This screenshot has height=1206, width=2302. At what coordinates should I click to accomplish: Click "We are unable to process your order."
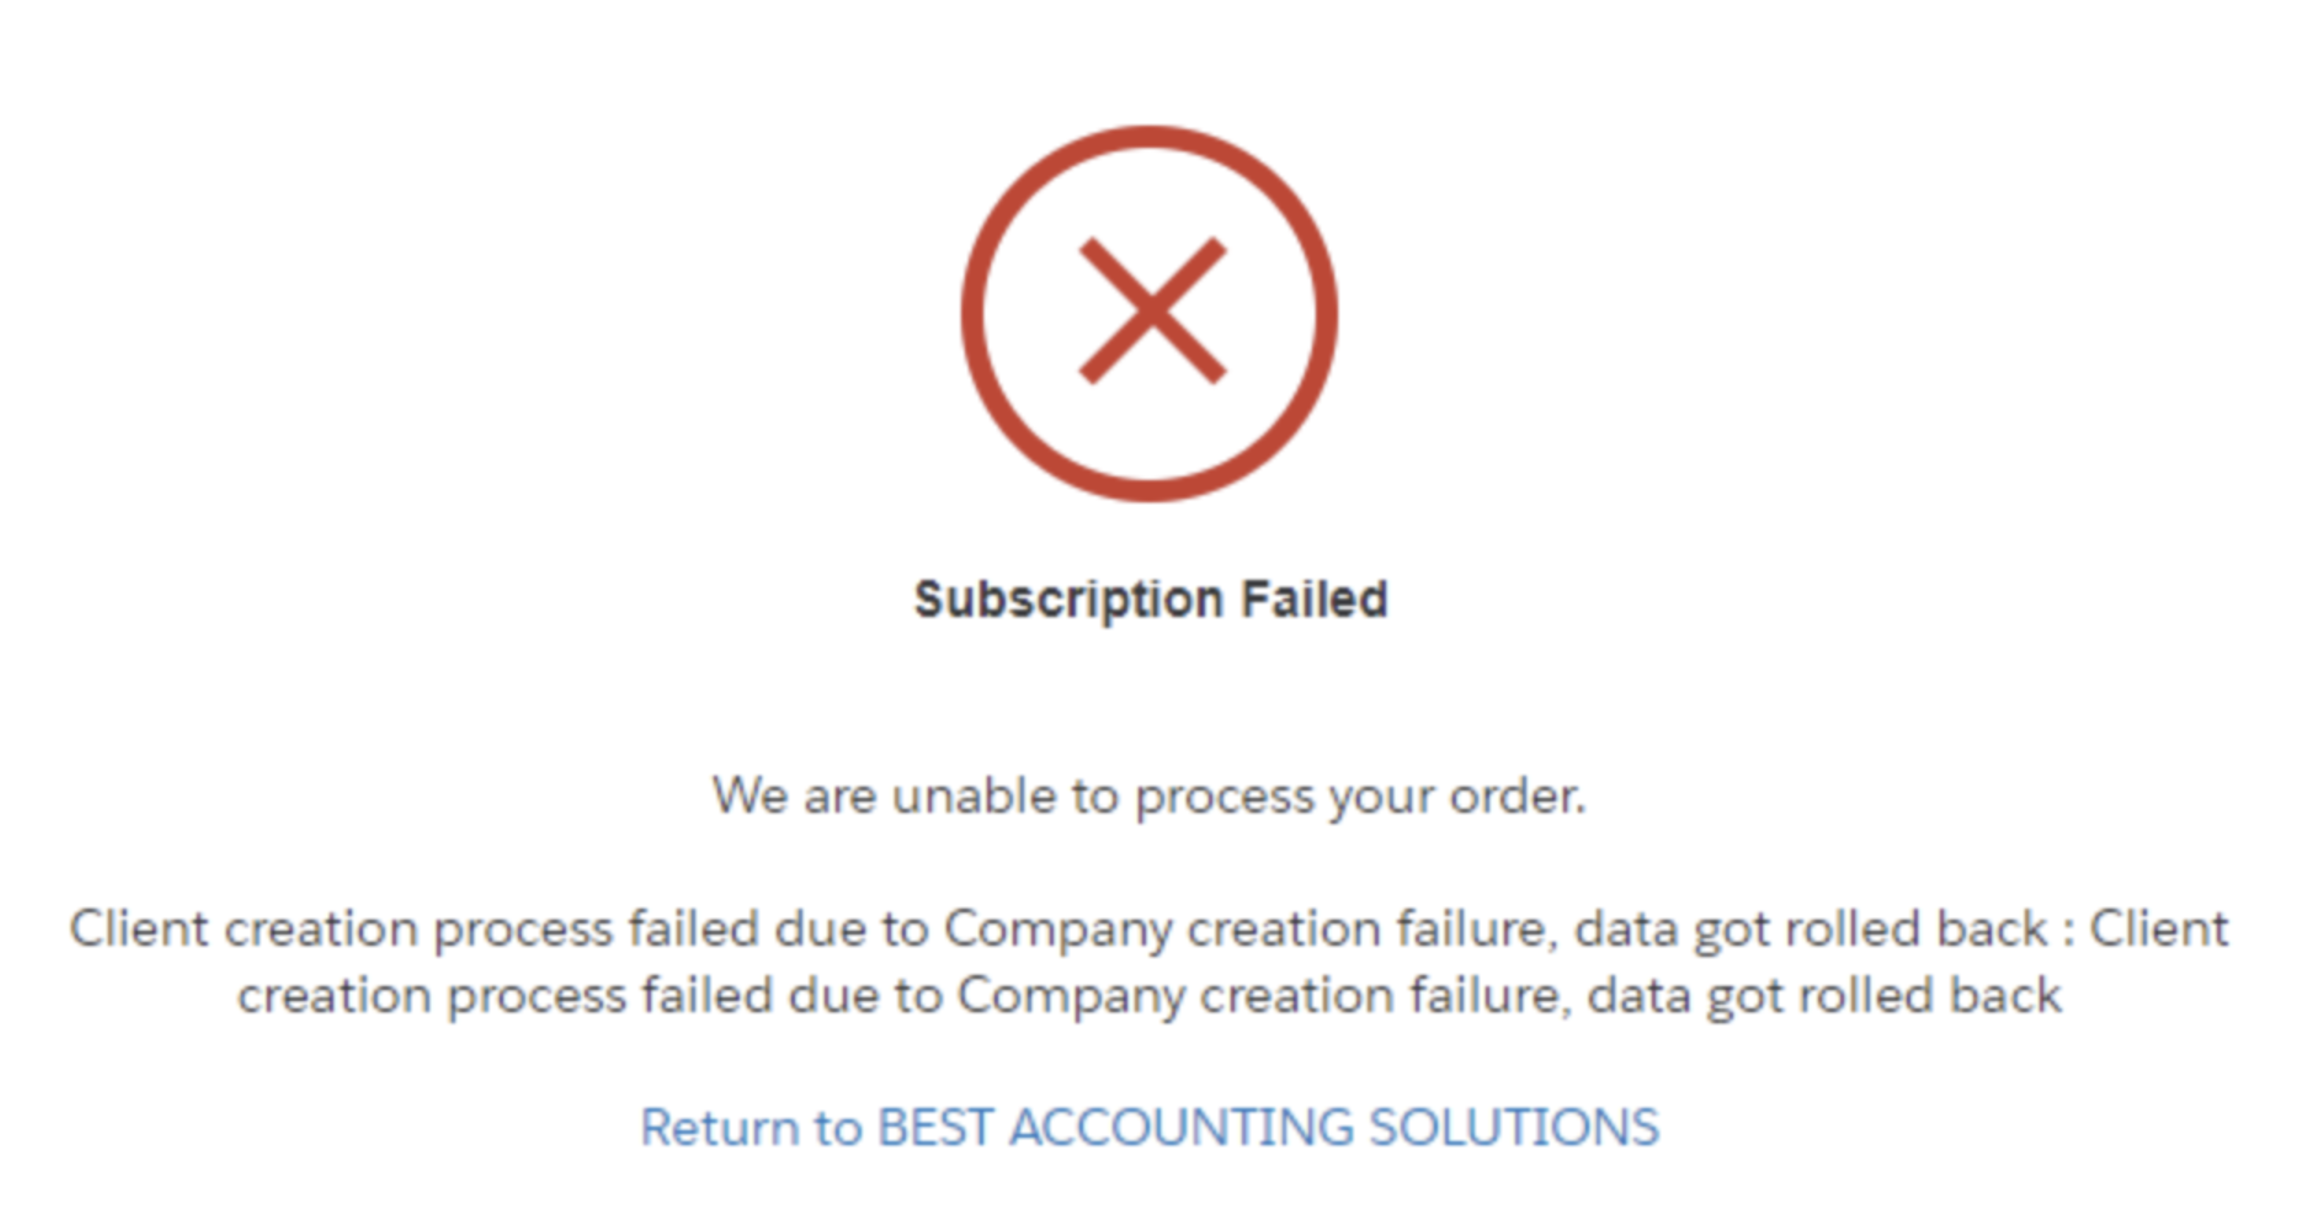[x=1150, y=796]
